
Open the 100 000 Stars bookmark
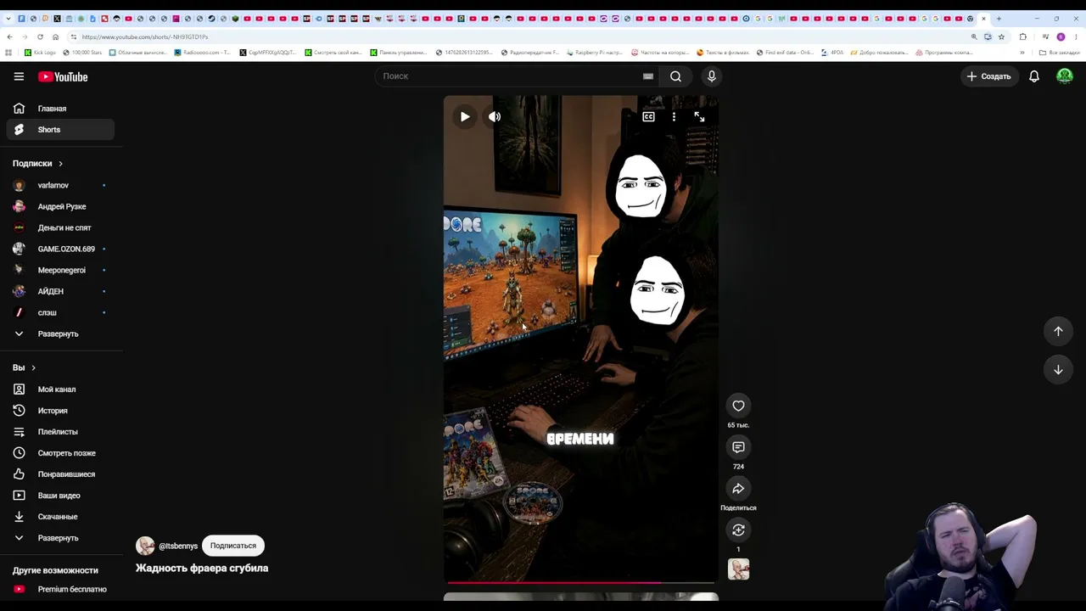click(x=82, y=53)
